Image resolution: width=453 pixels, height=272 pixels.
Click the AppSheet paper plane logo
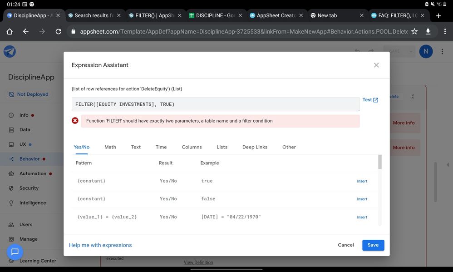(10, 51)
